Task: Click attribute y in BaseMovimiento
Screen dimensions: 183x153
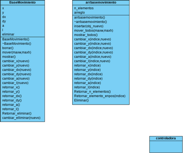Action: coord(3,13)
